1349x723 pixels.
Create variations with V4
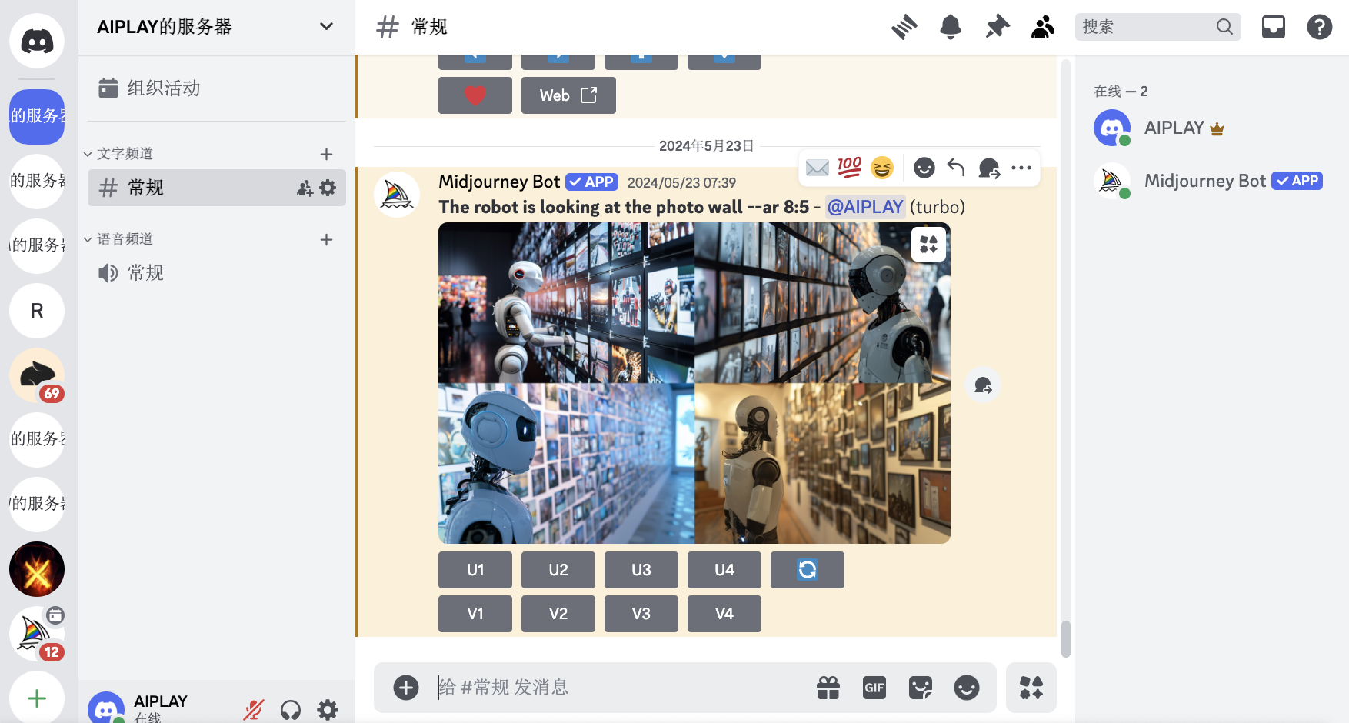pyautogui.click(x=724, y=614)
